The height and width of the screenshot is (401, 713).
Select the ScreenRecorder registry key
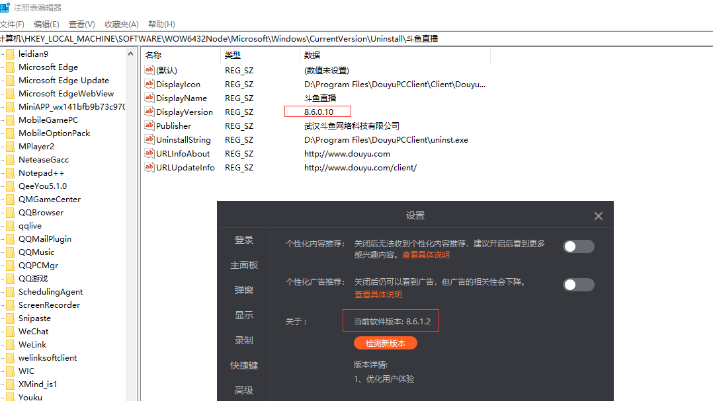[49, 305]
